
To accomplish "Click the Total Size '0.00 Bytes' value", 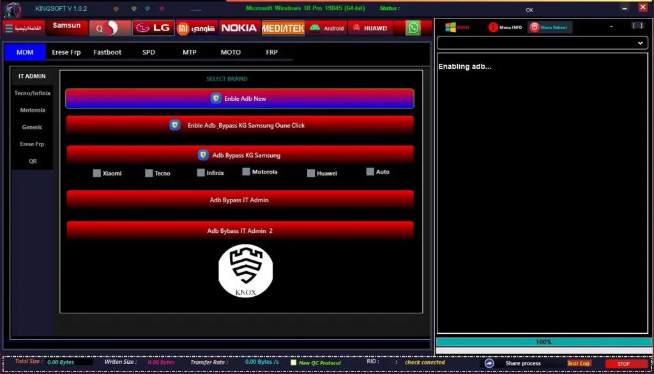I will (x=61, y=363).
